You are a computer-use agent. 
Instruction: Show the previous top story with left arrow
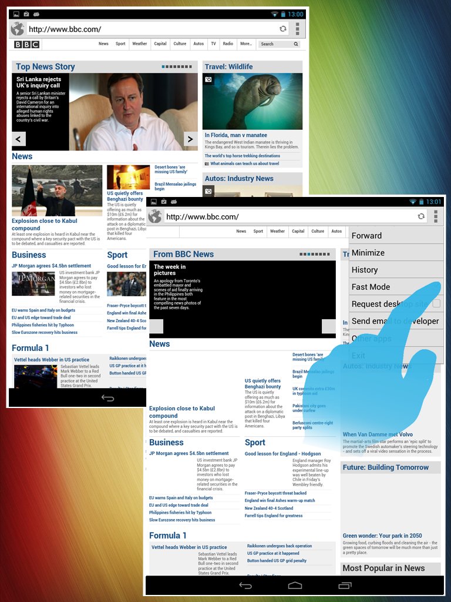coord(19,139)
